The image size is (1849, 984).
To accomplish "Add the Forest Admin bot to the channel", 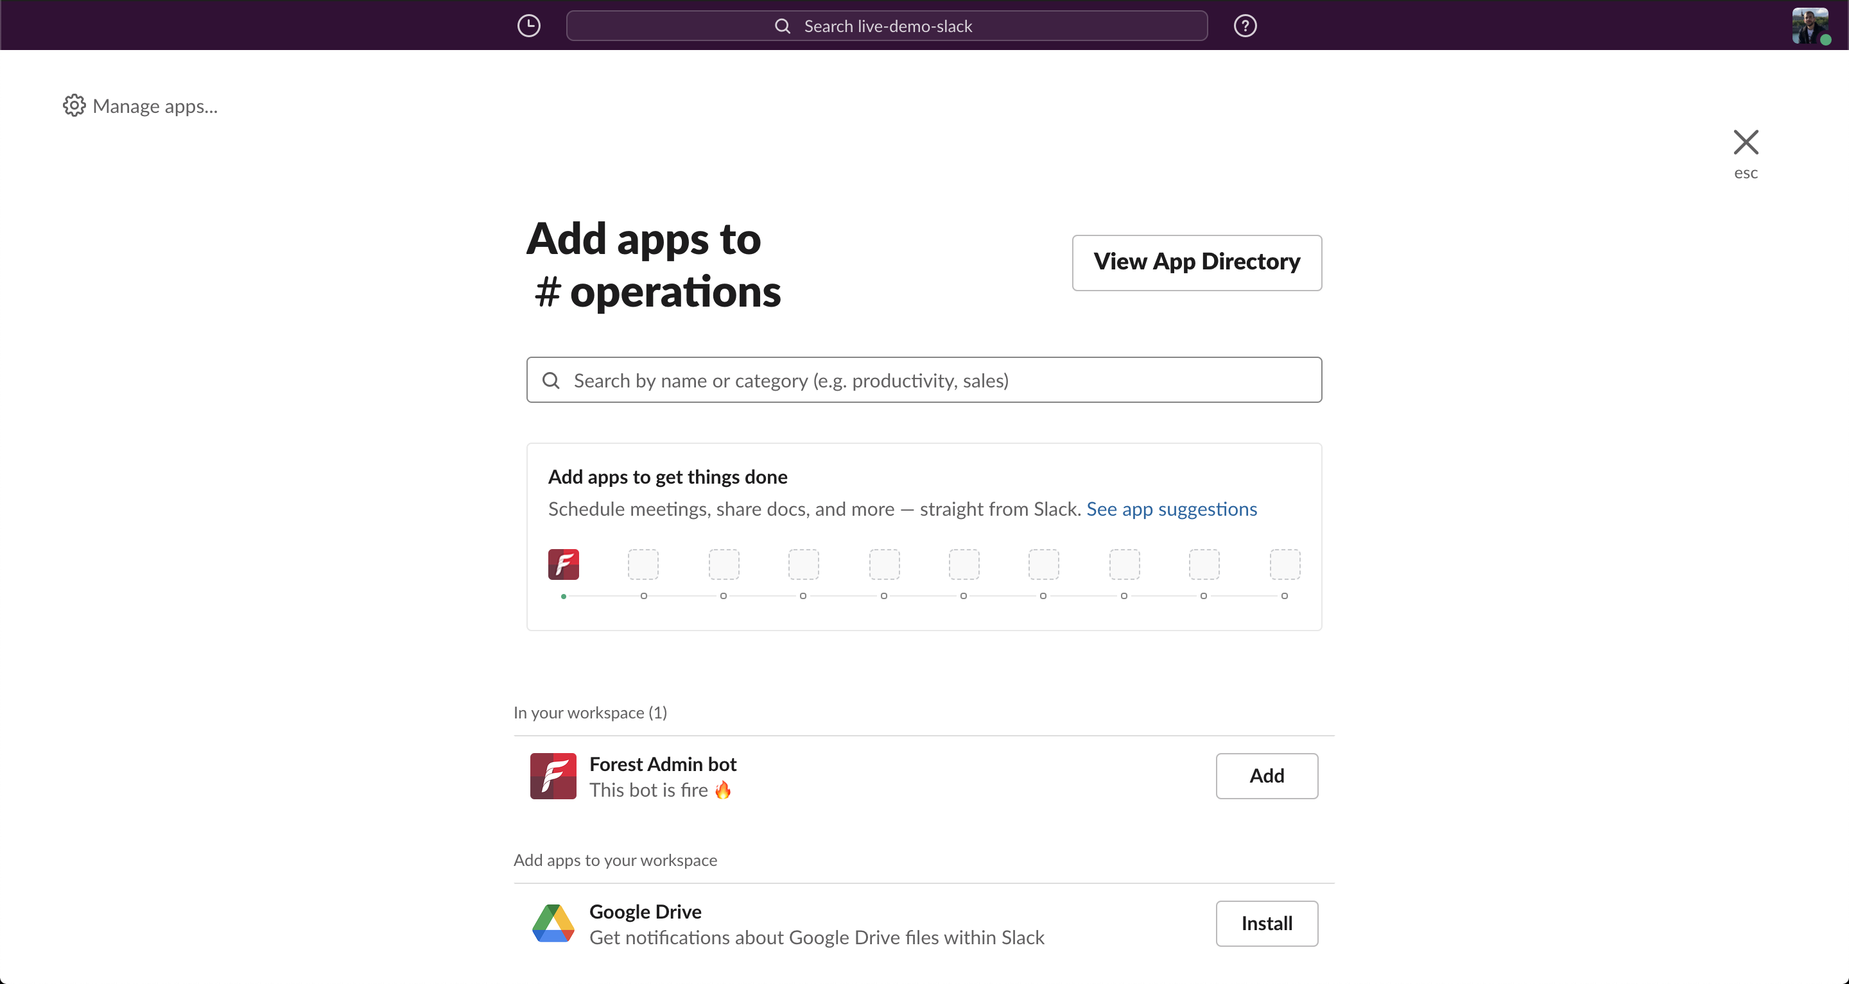I will point(1267,776).
